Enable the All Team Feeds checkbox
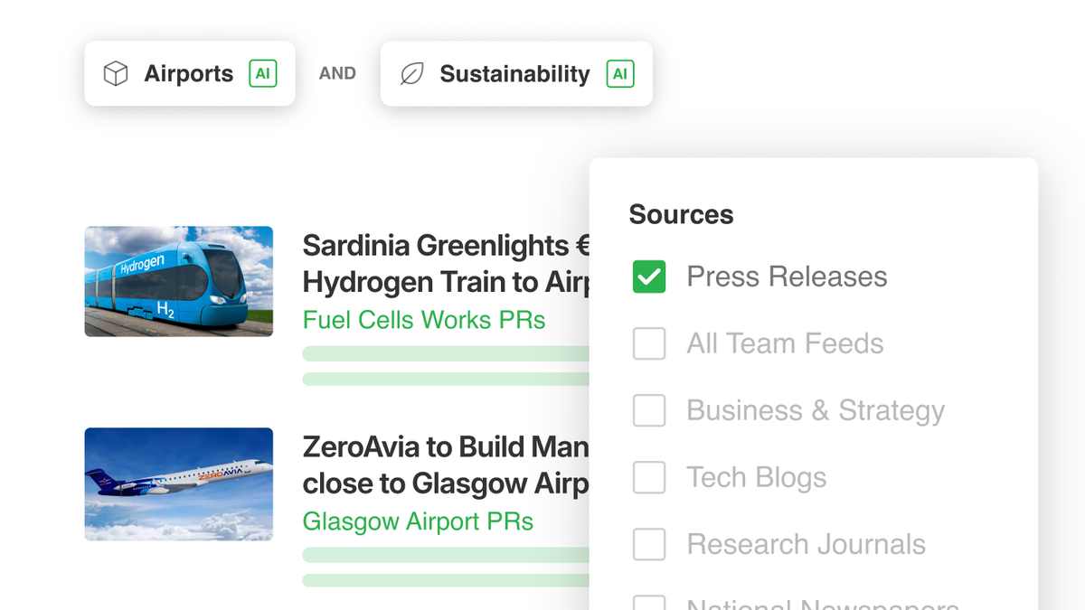The height and width of the screenshot is (610, 1085). pyautogui.click(x=649, y=343)
